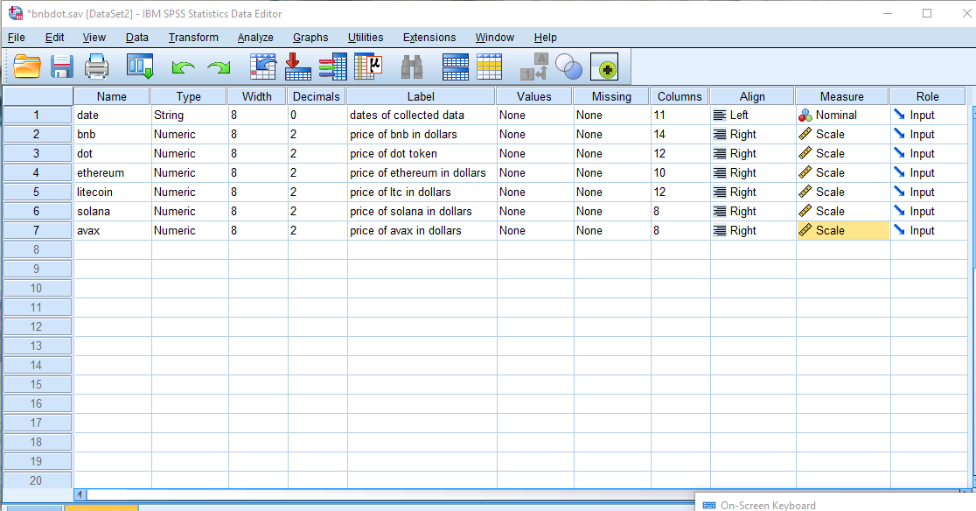
Task: Click the Decimals column header
Action: (317, 96)
